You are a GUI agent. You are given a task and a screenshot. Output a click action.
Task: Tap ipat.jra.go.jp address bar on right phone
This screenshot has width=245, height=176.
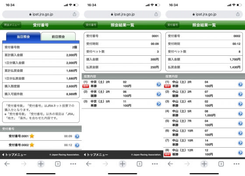click(204, 14)
